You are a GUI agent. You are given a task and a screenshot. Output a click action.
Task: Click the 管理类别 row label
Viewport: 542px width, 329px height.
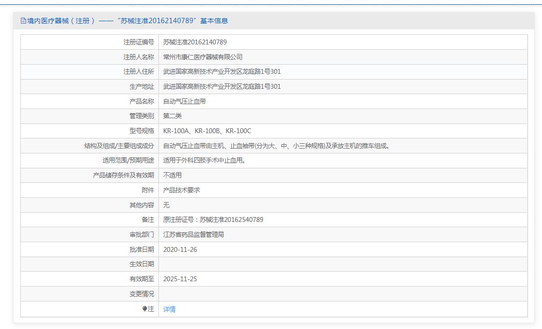tap(142, 116)
